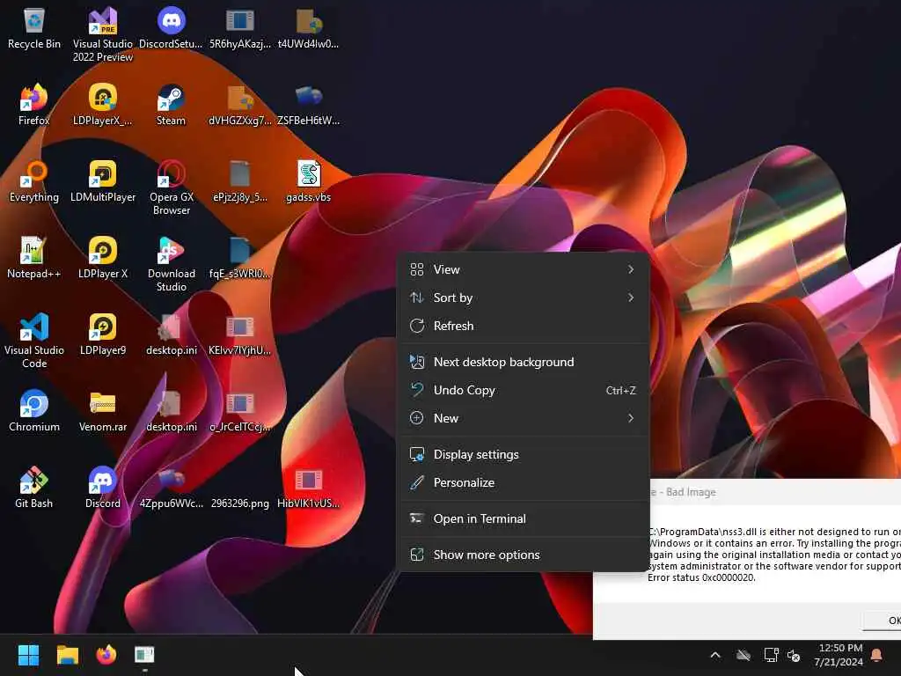This screenshot has width=901, height=676.
Task: Select the LDPlayer9 desktop icon
Action: 103,334
